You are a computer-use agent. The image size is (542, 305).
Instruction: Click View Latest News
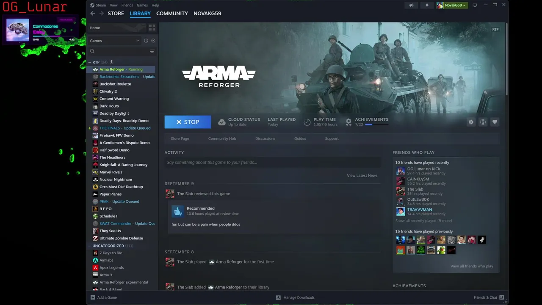coord(362,175)
